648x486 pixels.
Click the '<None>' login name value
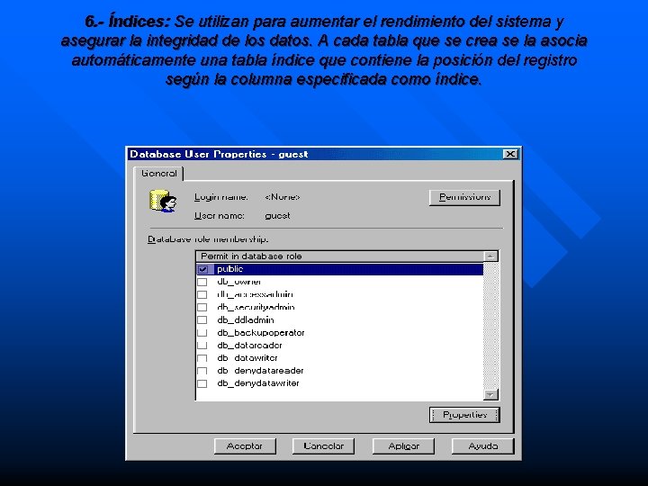(x=283, y=197)
